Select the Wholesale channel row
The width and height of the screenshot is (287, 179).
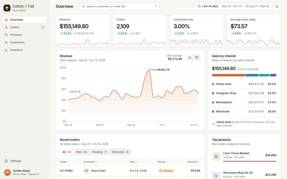click(x=244, y=111)
